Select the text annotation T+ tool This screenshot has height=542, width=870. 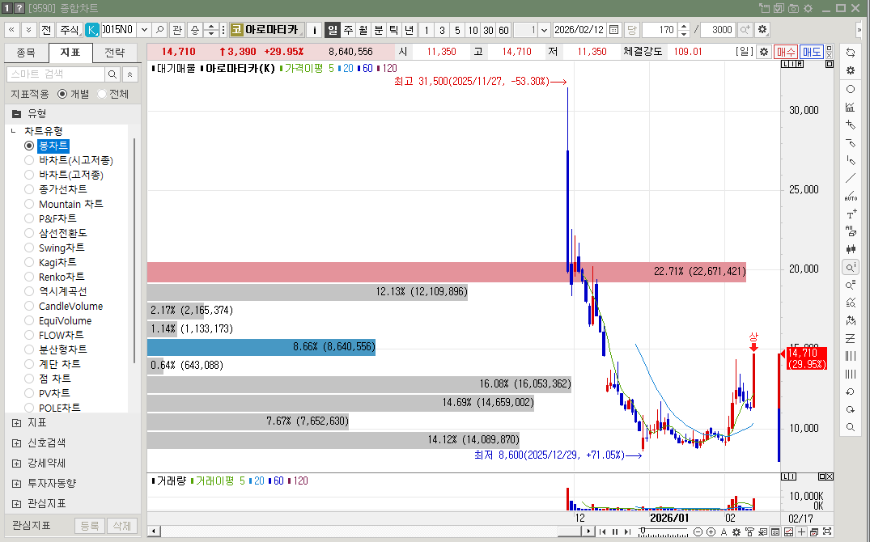850,214
